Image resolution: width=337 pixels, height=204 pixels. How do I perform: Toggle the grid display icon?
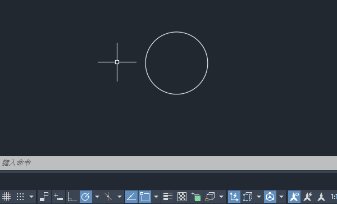pyautogui.click(x=6, y=197)
